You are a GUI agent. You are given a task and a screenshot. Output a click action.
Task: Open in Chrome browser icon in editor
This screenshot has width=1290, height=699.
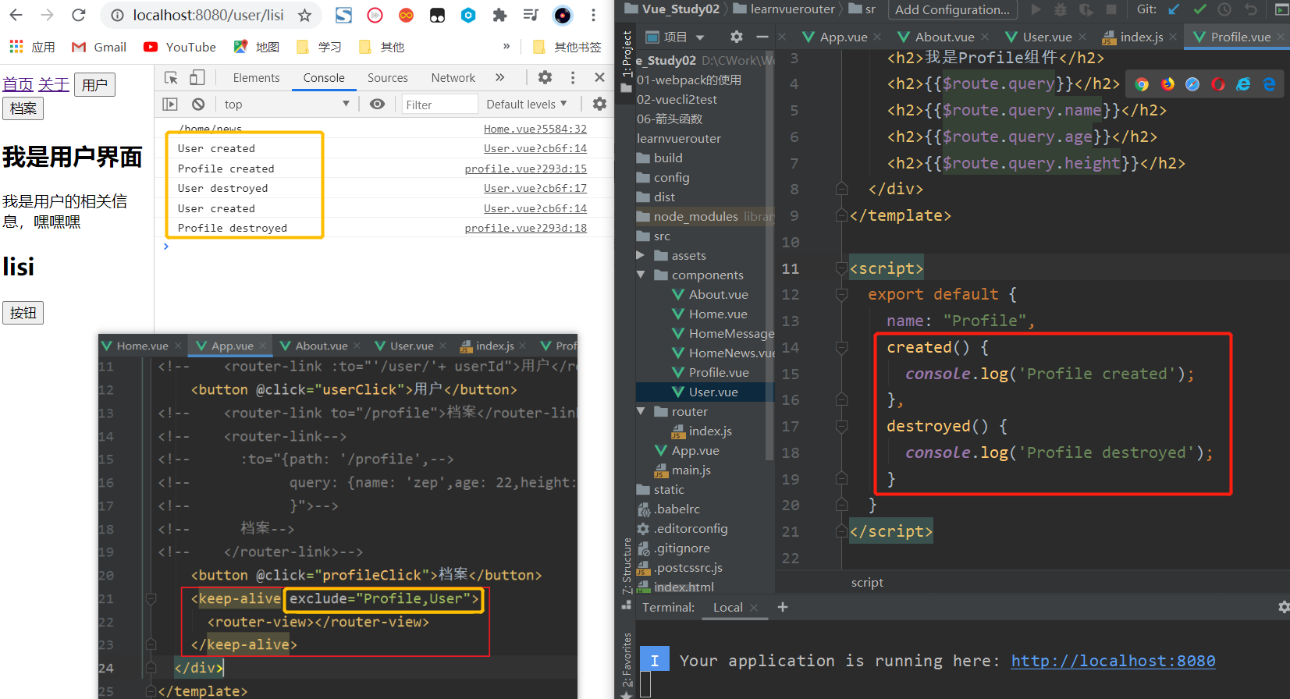1142,84
